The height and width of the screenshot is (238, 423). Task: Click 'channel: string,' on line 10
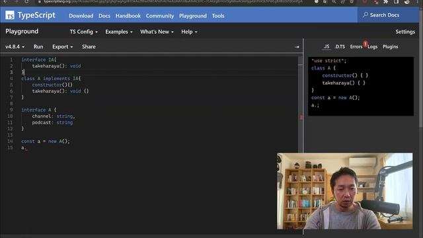(x=54, y=116)
